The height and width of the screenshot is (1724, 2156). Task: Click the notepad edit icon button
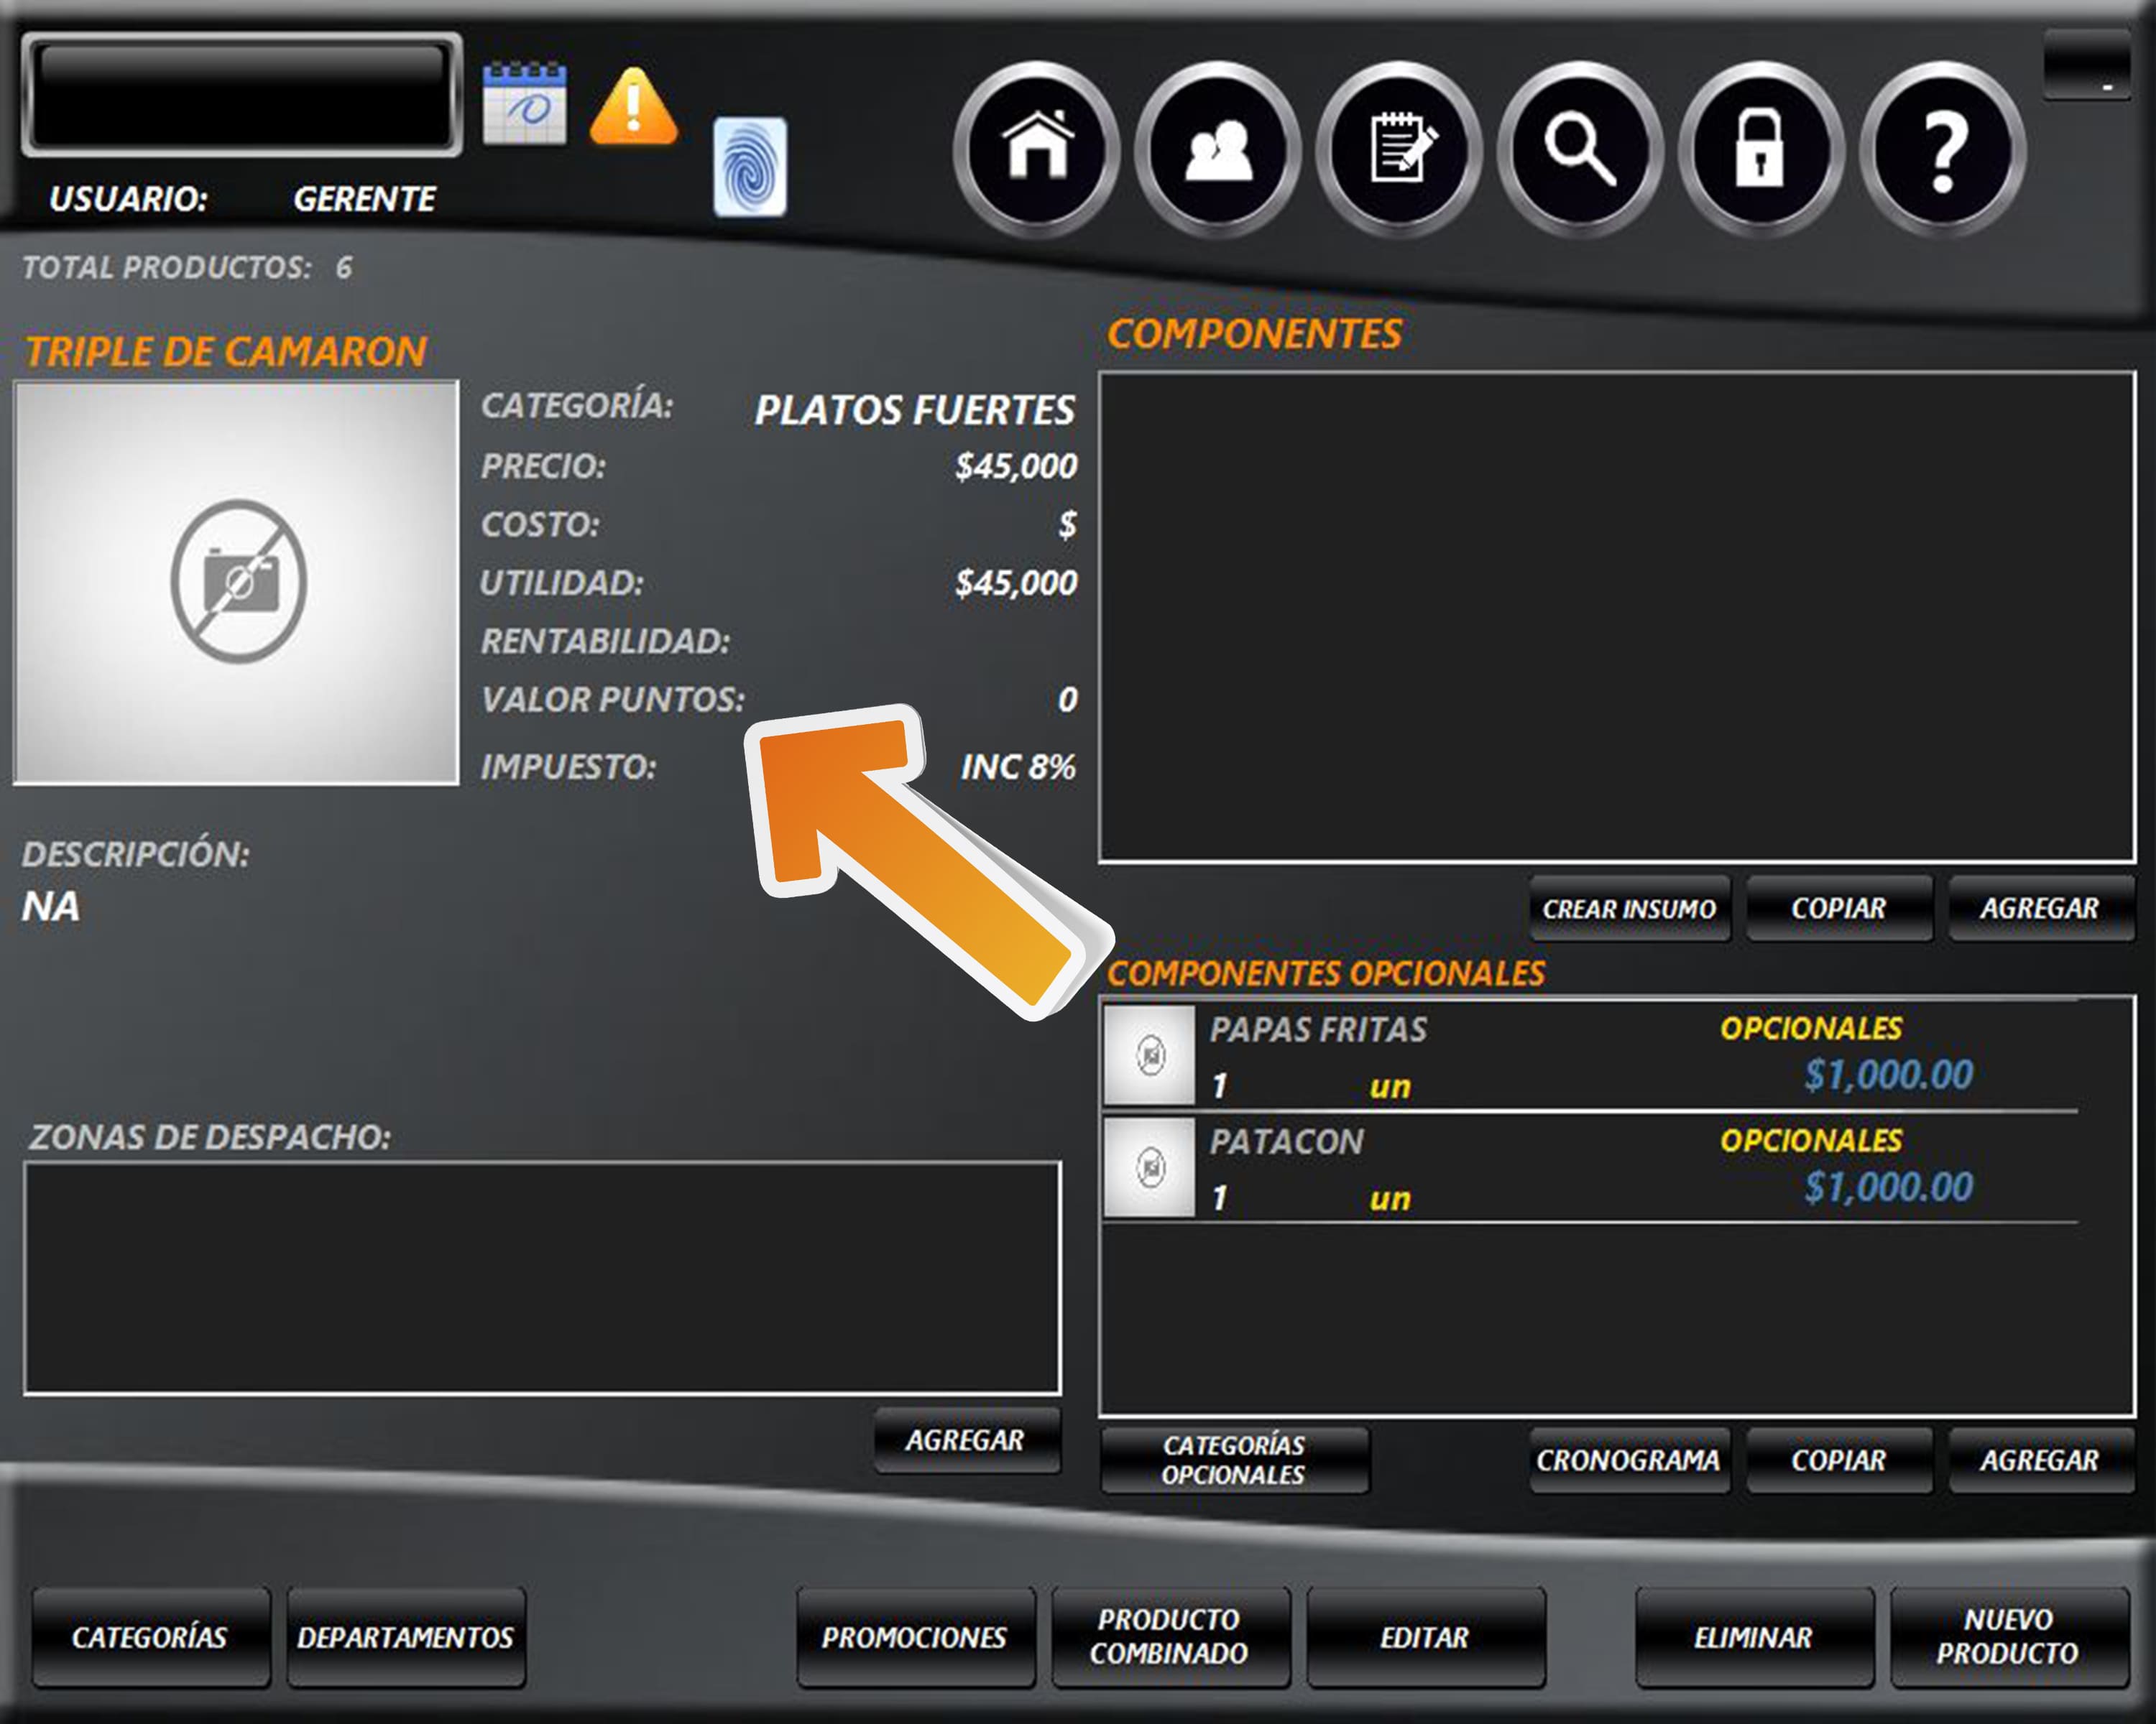pyautogui.click(x=1398, y=149)
